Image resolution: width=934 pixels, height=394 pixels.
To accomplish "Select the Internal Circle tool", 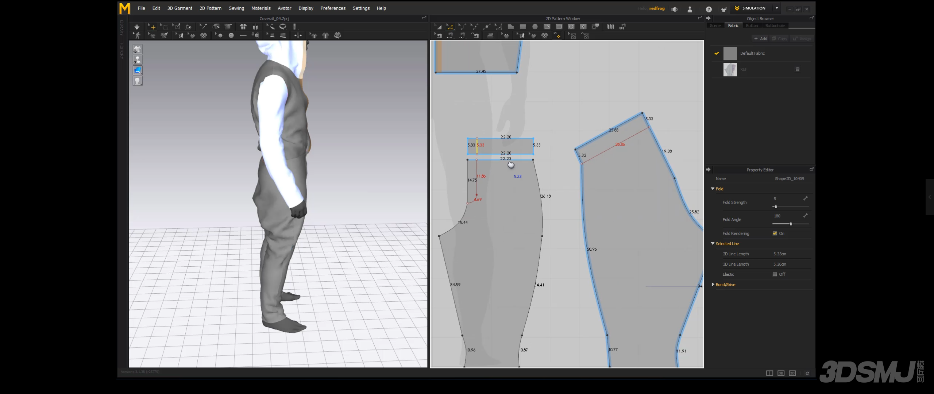I will coord(571,27).
